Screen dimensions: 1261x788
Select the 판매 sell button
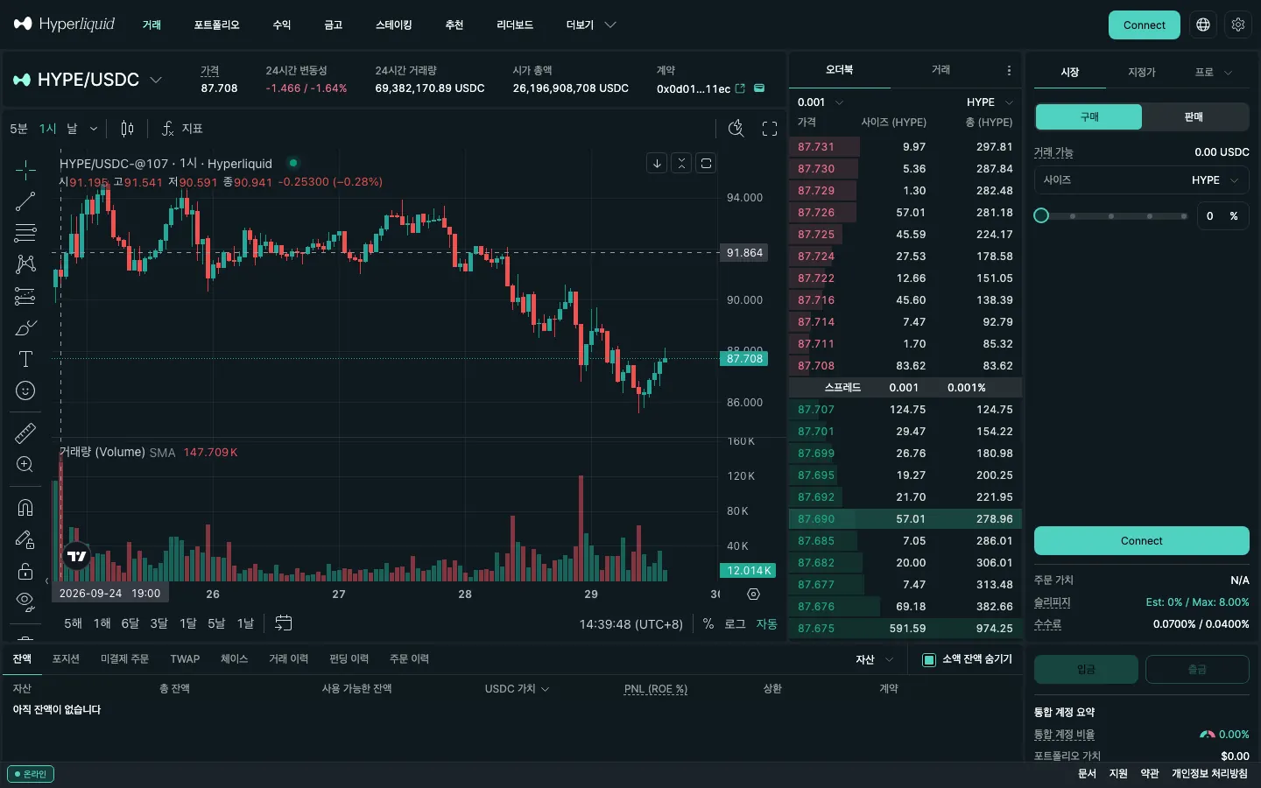pos(1194,116)
